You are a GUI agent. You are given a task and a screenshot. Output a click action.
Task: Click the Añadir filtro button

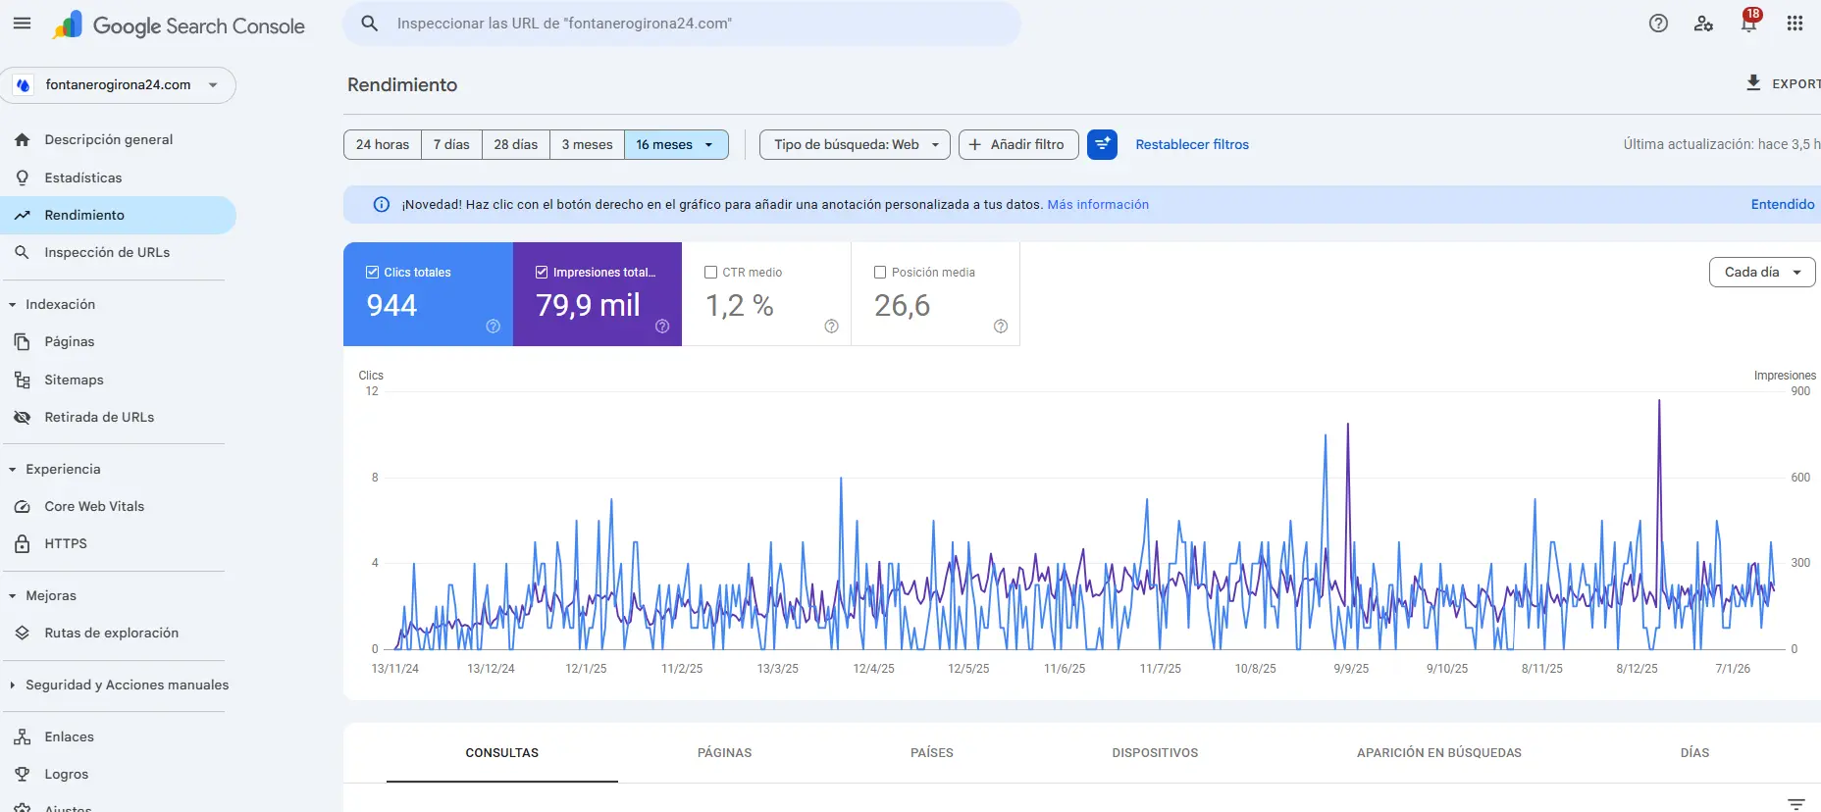pyautogui.click(x=1017, y=144)
